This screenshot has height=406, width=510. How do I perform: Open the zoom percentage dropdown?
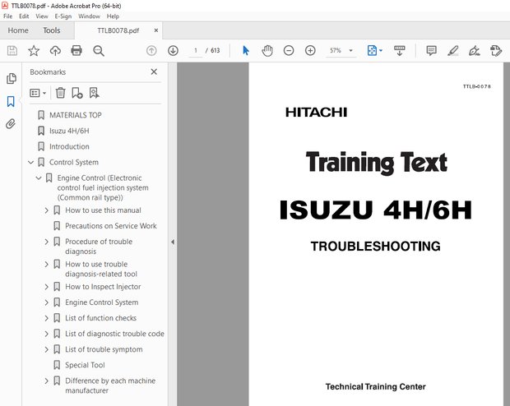[x=350, y=51]
